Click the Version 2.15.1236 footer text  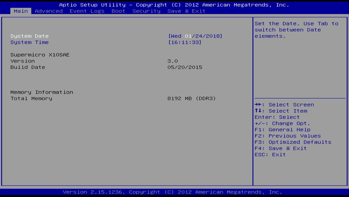(x=173, y=192)
